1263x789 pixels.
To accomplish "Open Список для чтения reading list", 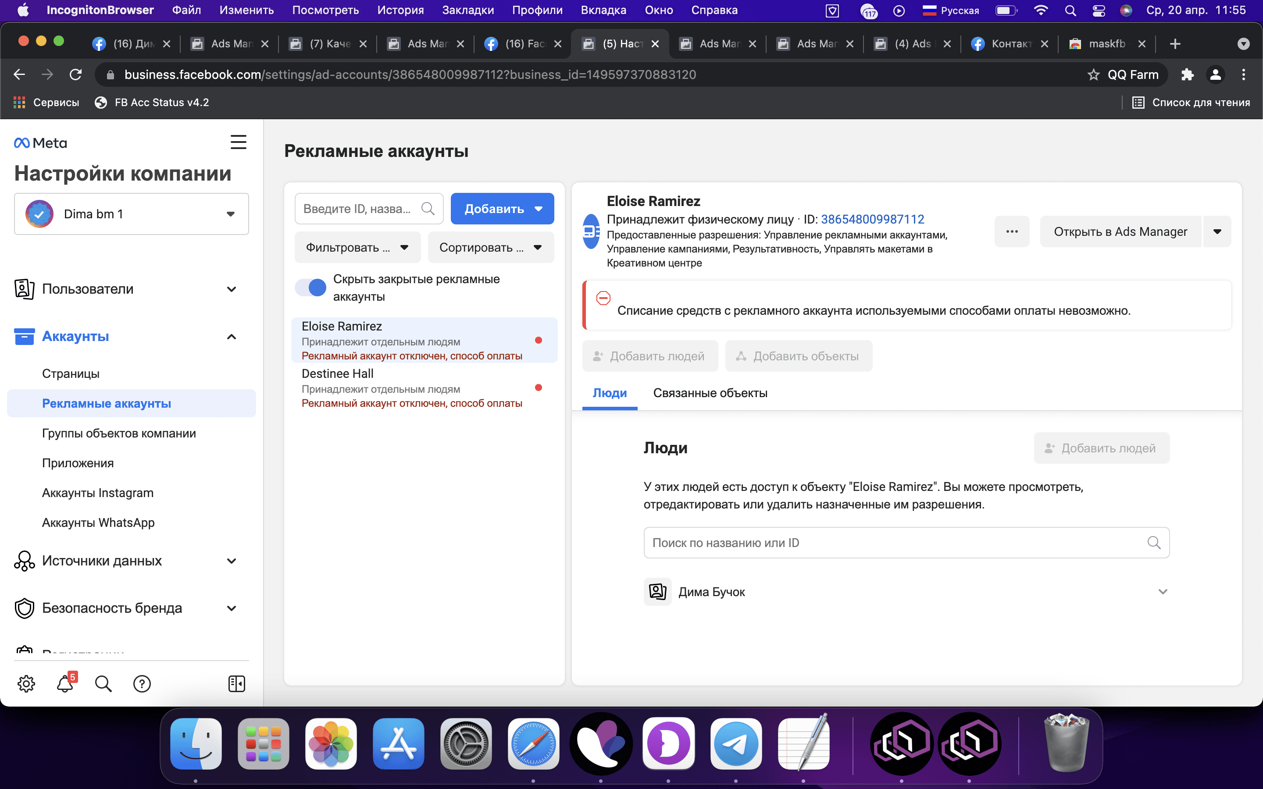I will click(x=1191, y=102).
